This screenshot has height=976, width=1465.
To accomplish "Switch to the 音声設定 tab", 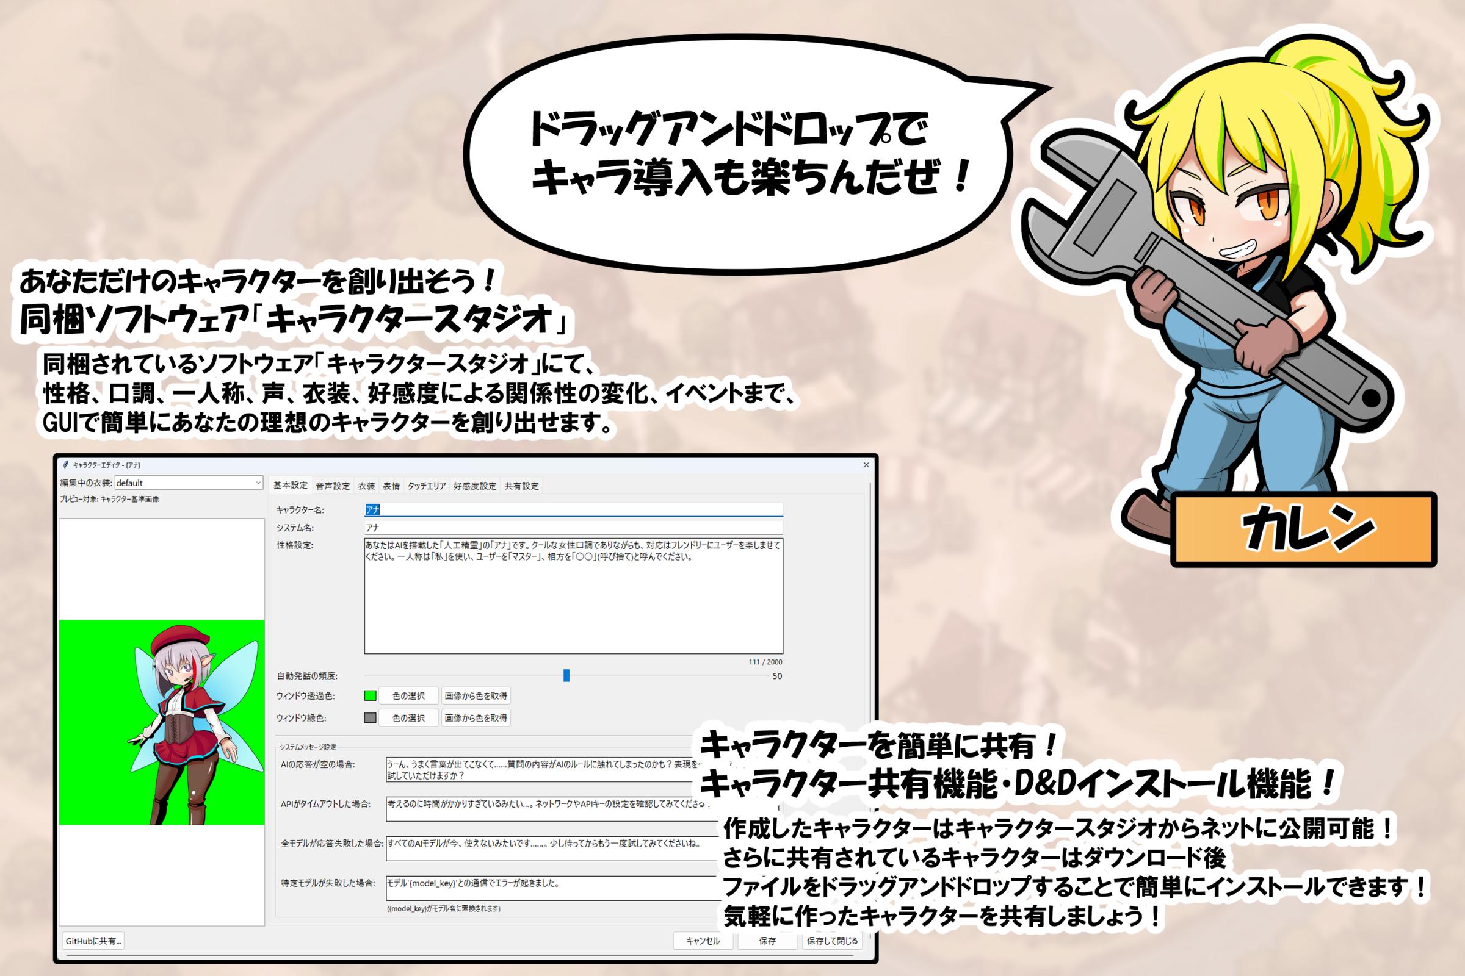I will click(333, 486).
